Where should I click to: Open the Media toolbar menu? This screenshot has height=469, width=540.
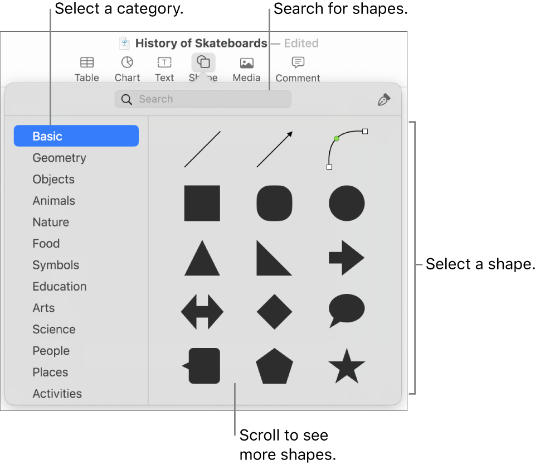pyautogui.click(x=246, y=69)
